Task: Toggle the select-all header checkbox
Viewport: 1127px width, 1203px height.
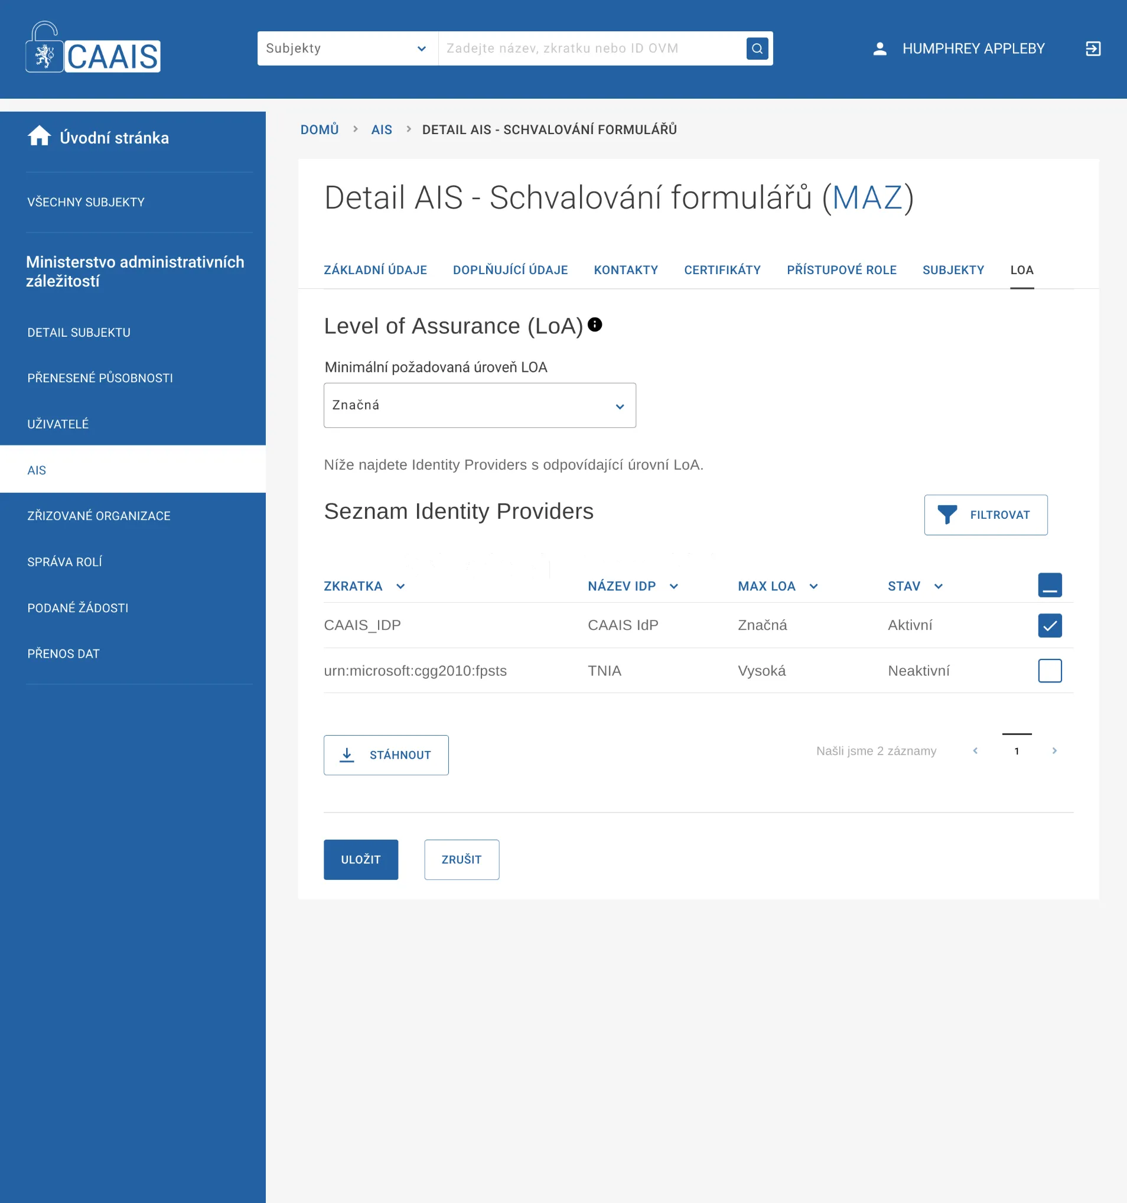Action: [1050, 585]
